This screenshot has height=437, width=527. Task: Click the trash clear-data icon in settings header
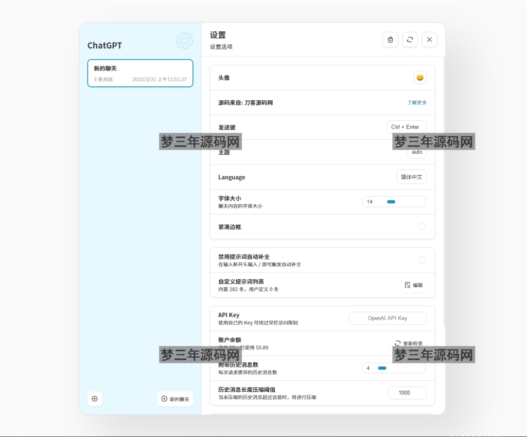tap(390, 40)
